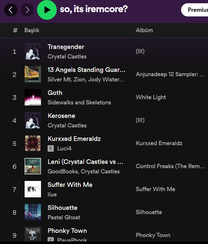Click the Albüm column header
The image size is (208, 244).
(x=144, y=30)
